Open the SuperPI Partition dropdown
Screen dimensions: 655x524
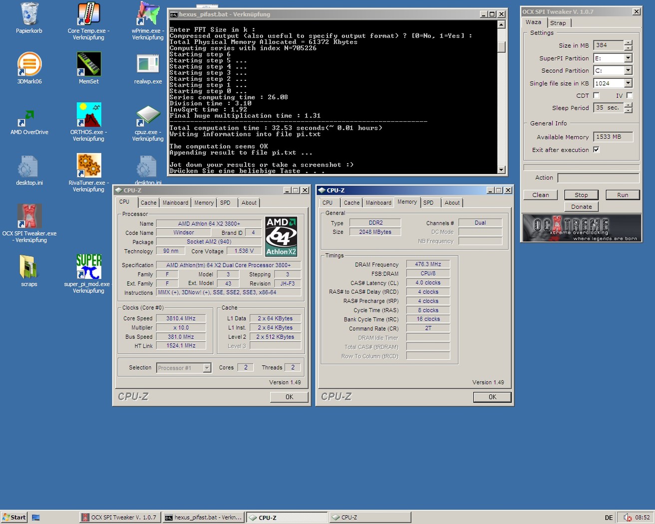(628, 58)
